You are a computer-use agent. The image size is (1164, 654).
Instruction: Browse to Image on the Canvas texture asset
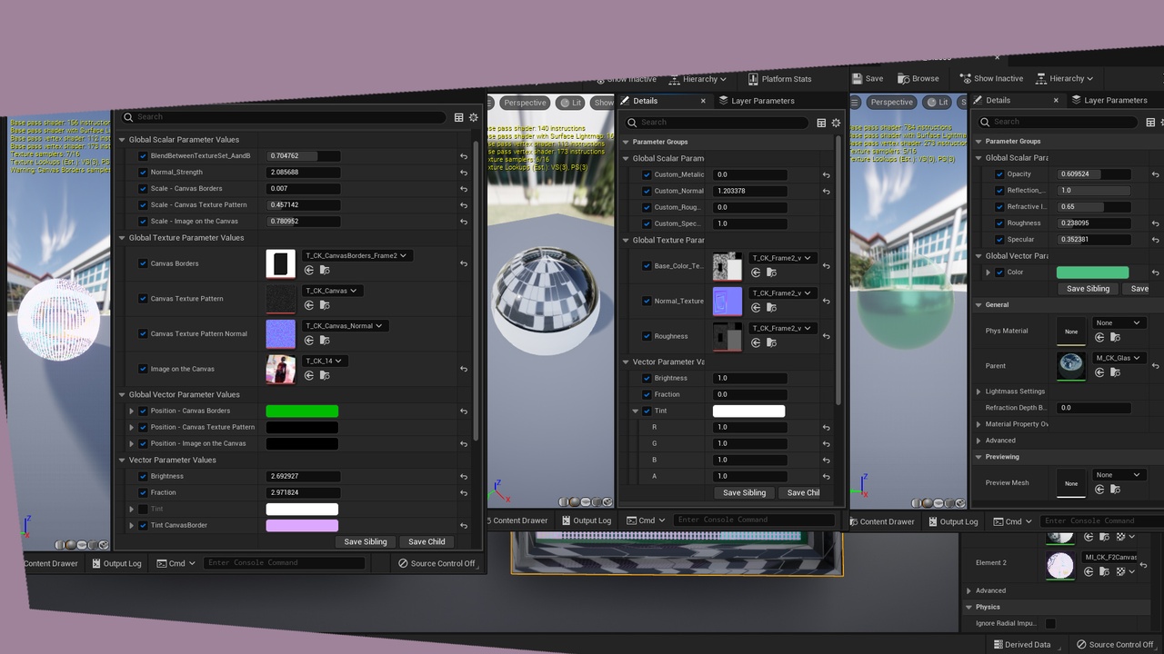point(325,376)
